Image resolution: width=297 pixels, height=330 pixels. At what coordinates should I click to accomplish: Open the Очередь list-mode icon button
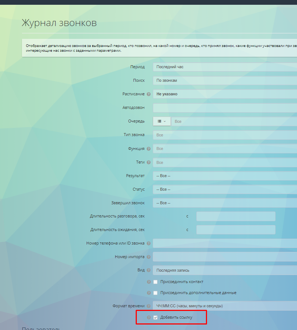coord(162,121)
